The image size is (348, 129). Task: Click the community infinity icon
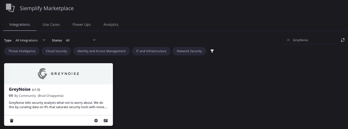[x=11, y=96]
